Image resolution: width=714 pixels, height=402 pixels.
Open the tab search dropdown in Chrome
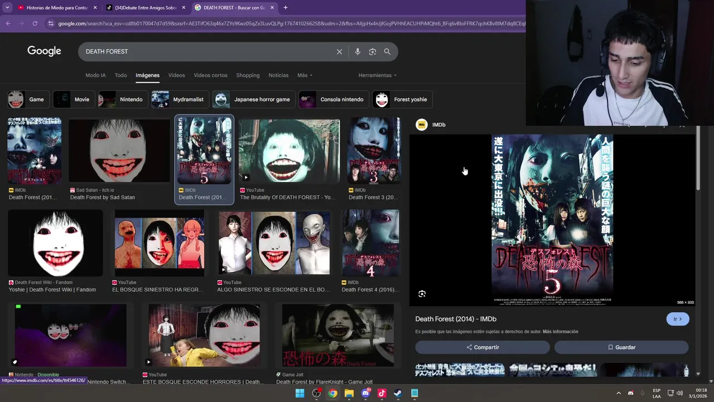click(x=7, y=8)
